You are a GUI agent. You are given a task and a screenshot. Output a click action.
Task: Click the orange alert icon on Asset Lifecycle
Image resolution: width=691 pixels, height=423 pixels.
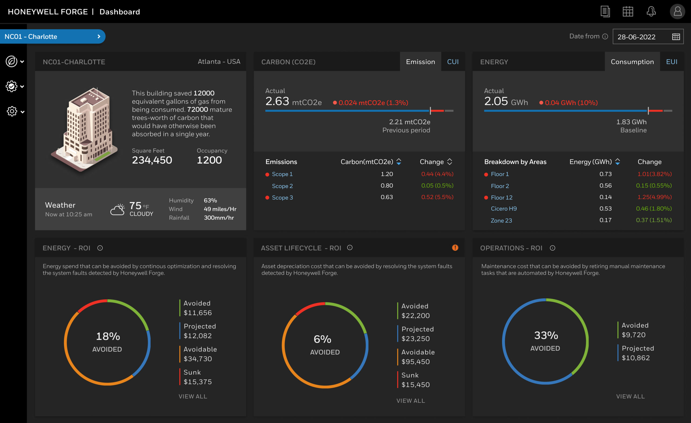click(x=455, y=248)
